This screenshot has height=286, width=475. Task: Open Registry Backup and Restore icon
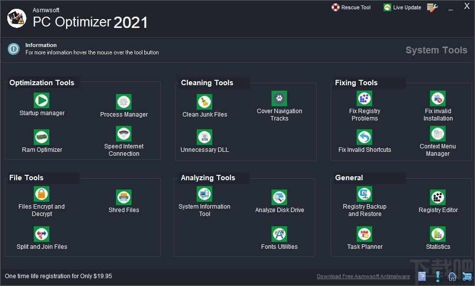click(x=364, y=194)
